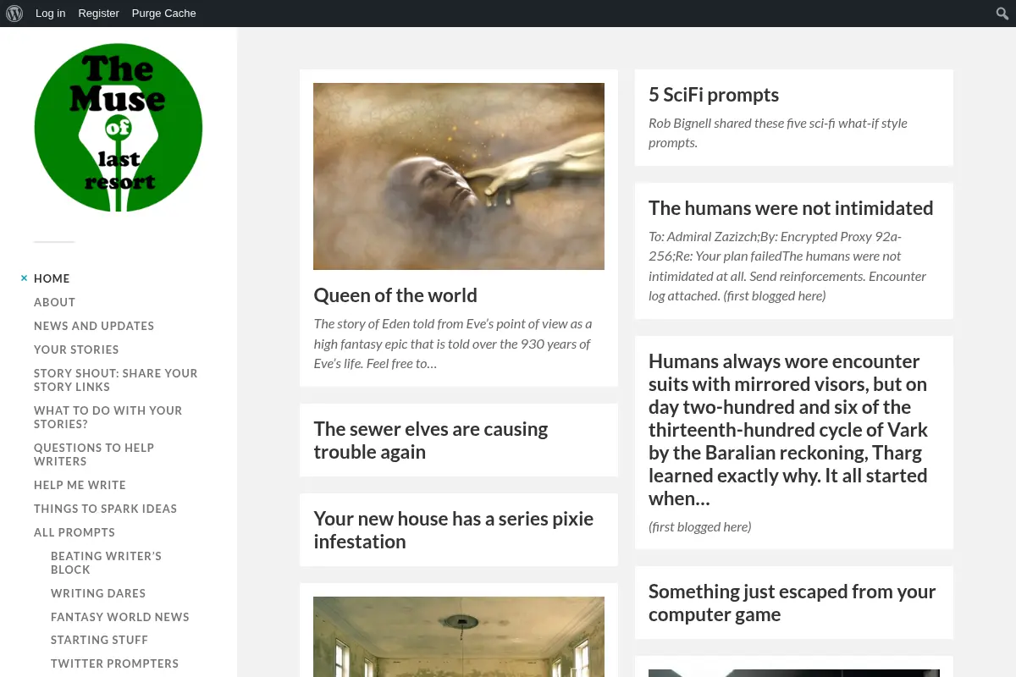
Task: Open the Queen of the world featured image
Action: 459,176
